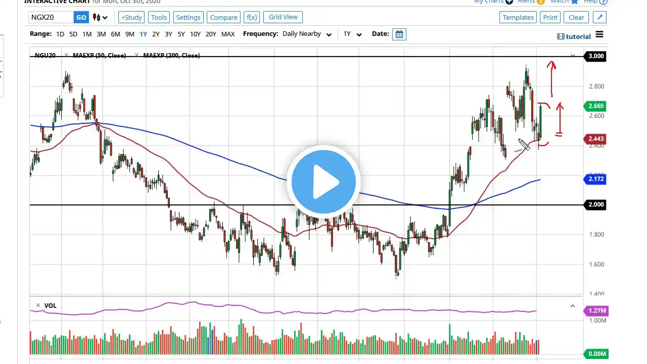Open the hamburger chart menu
The height and width of the screenshot is (364, 647).
[x=599, y=34]
